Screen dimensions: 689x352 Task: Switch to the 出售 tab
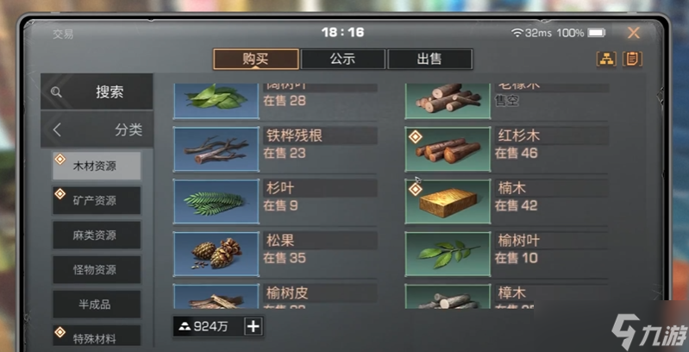[429, 59]
